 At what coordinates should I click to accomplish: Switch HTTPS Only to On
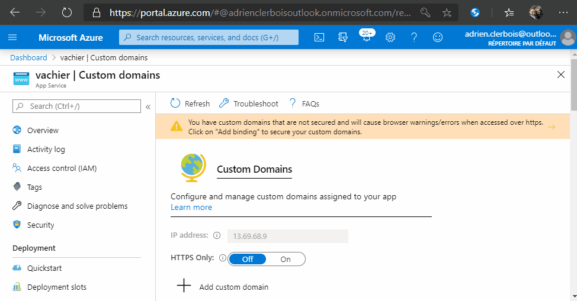point(286,259)
